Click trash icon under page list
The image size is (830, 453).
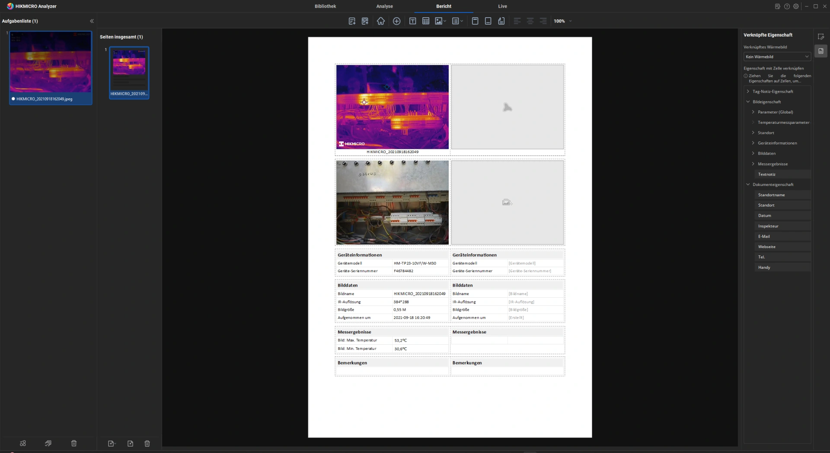point(147,444)
